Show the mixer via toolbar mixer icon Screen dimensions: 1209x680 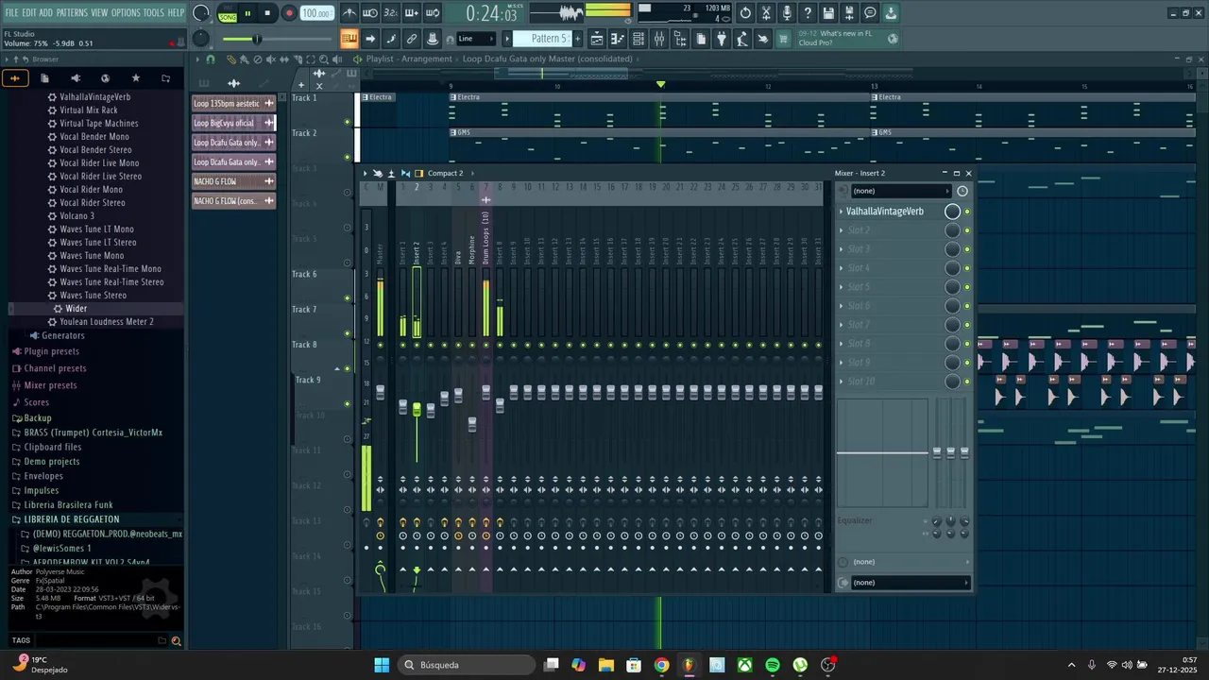[x=659, y=39]
